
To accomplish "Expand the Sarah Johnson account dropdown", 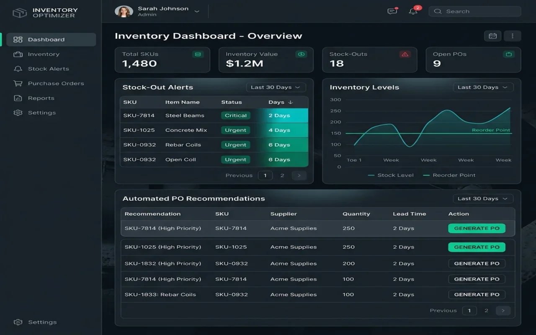I will tap(197, 12).
